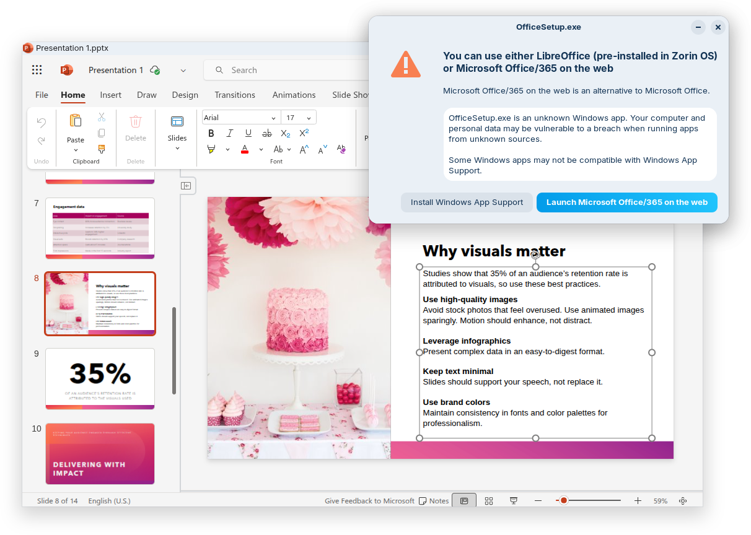Open the Slides layout dropdown under Slides
Viewport: 751px width, 535px height.
pyautogui.click(x=177, y=149)
